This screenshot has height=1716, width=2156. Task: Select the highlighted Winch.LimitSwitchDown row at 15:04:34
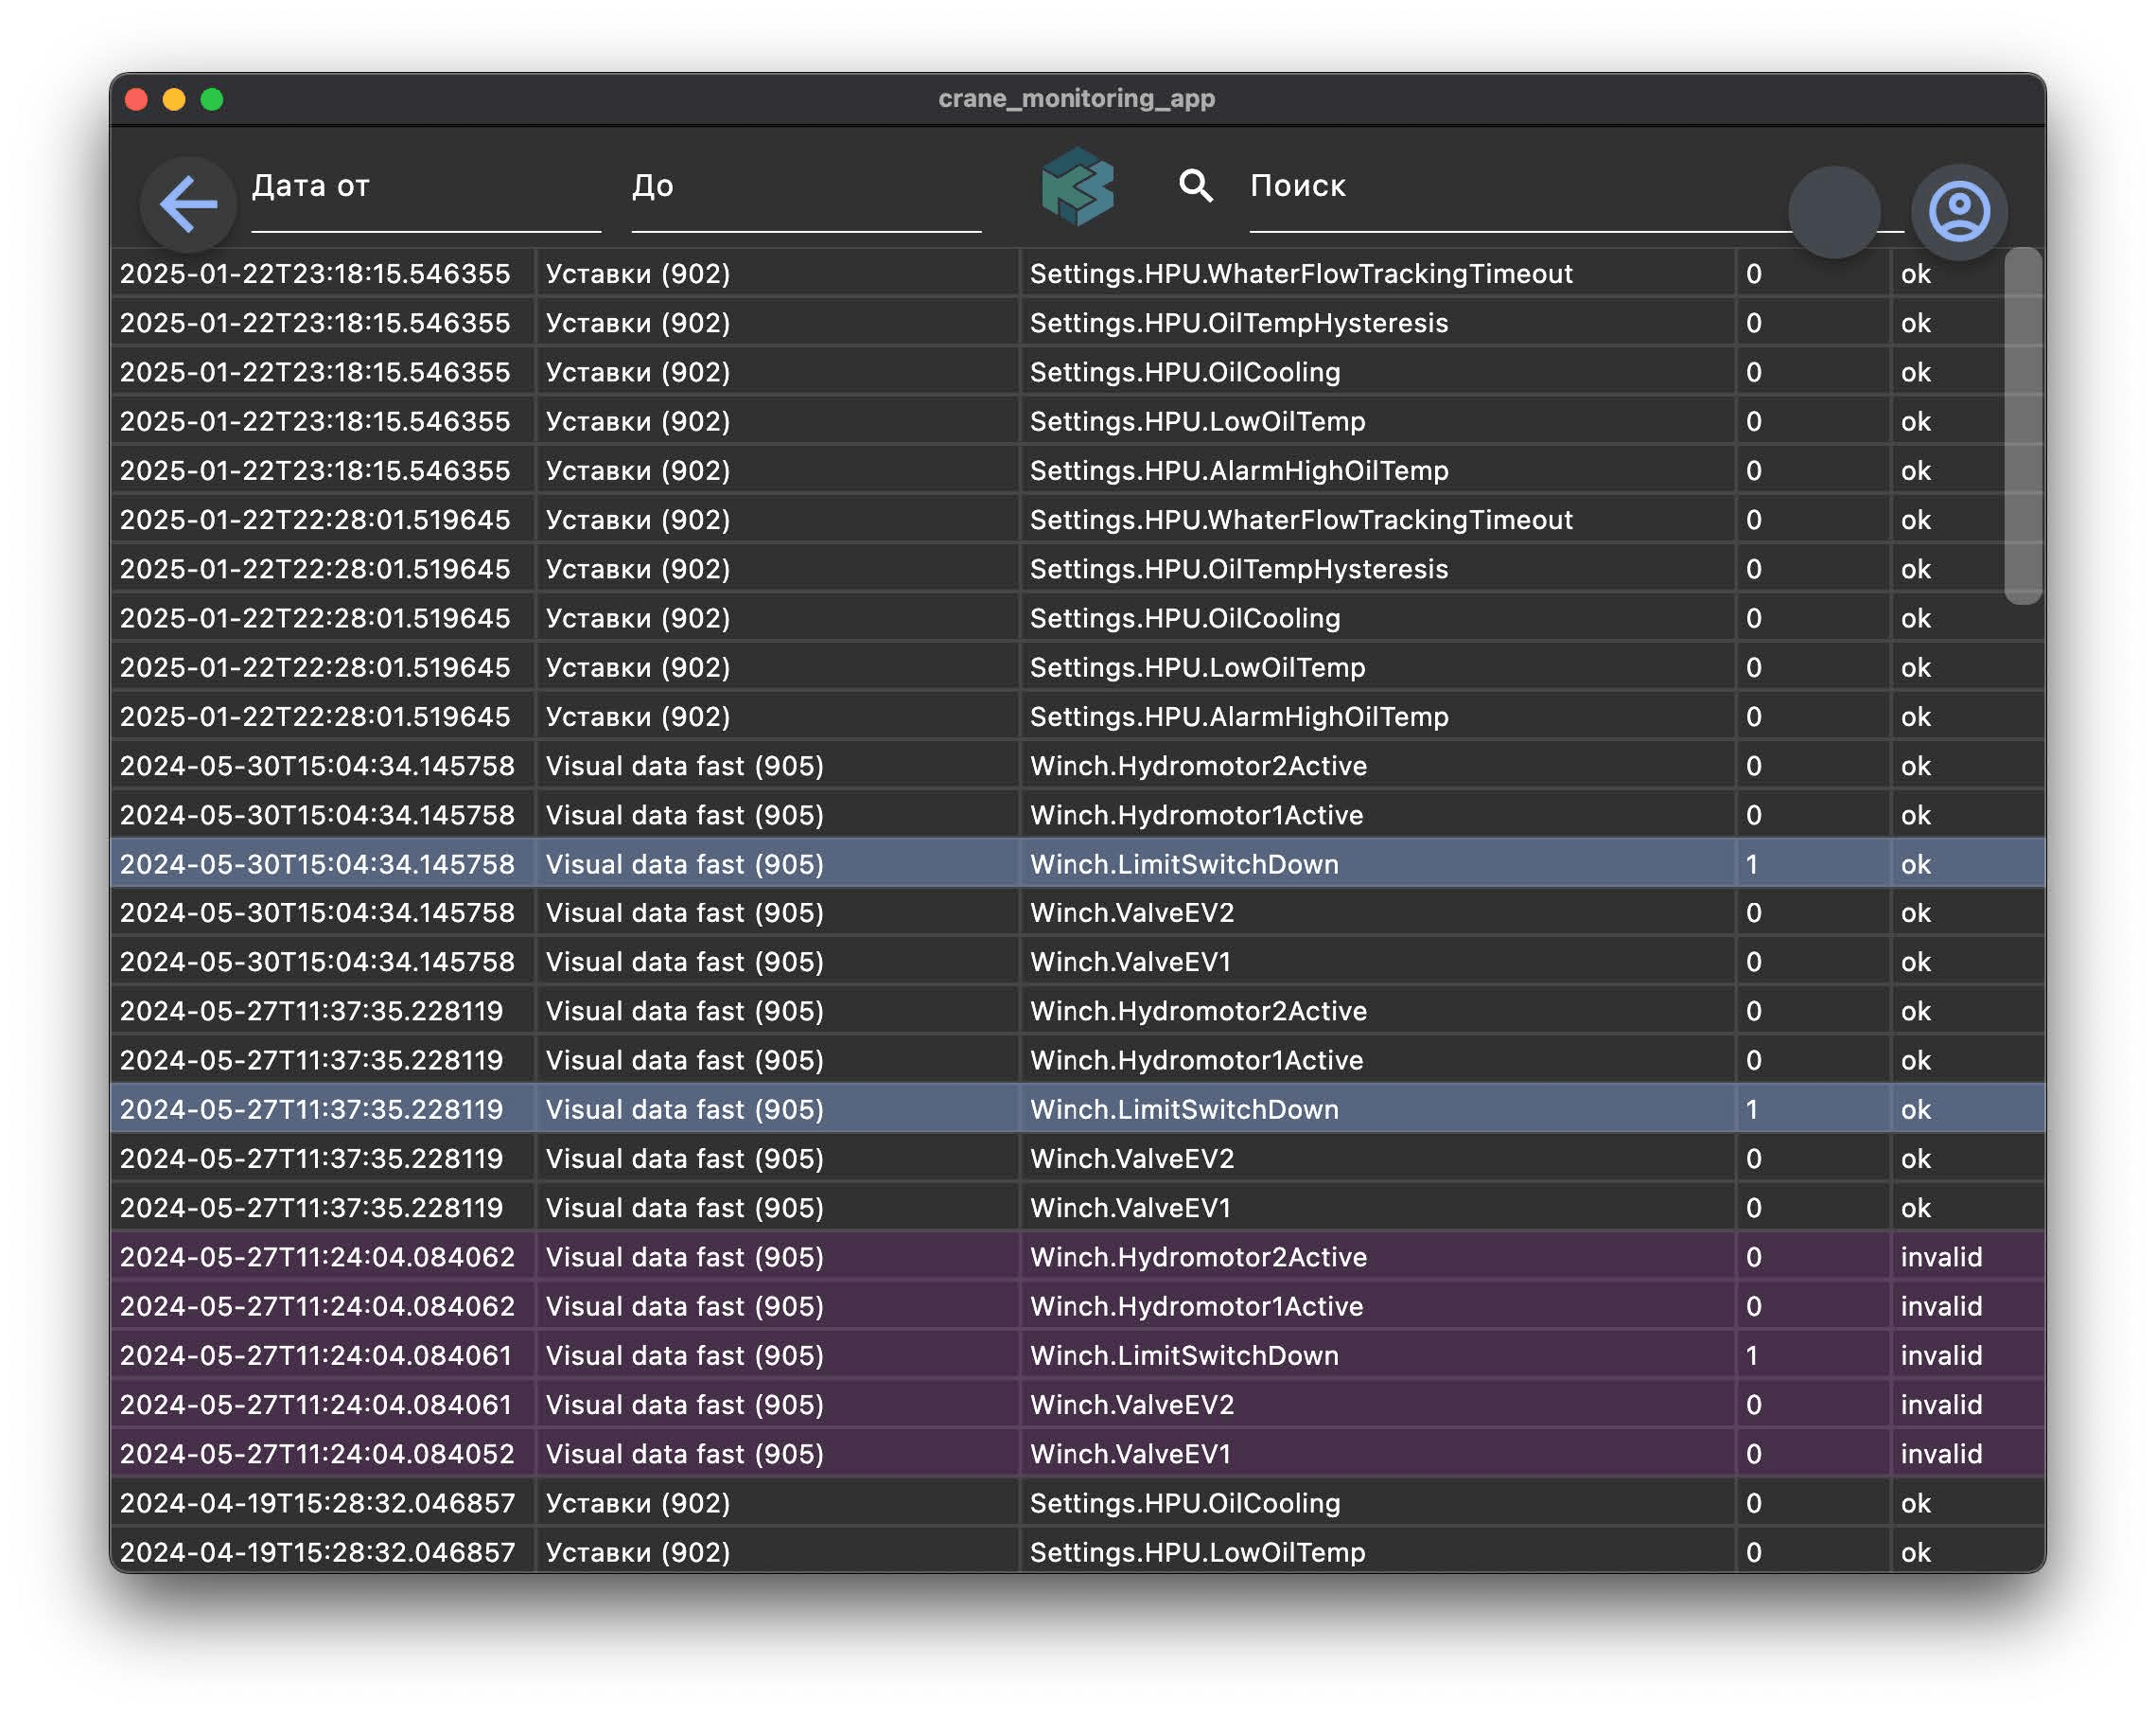pyautogui.click(x=1078, y=863)
